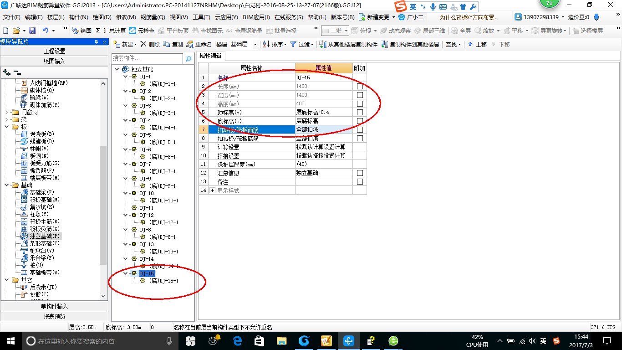Toggle 附加 checkbox for 底标高(m) row
Screen dimensions: 622x350
360,121
